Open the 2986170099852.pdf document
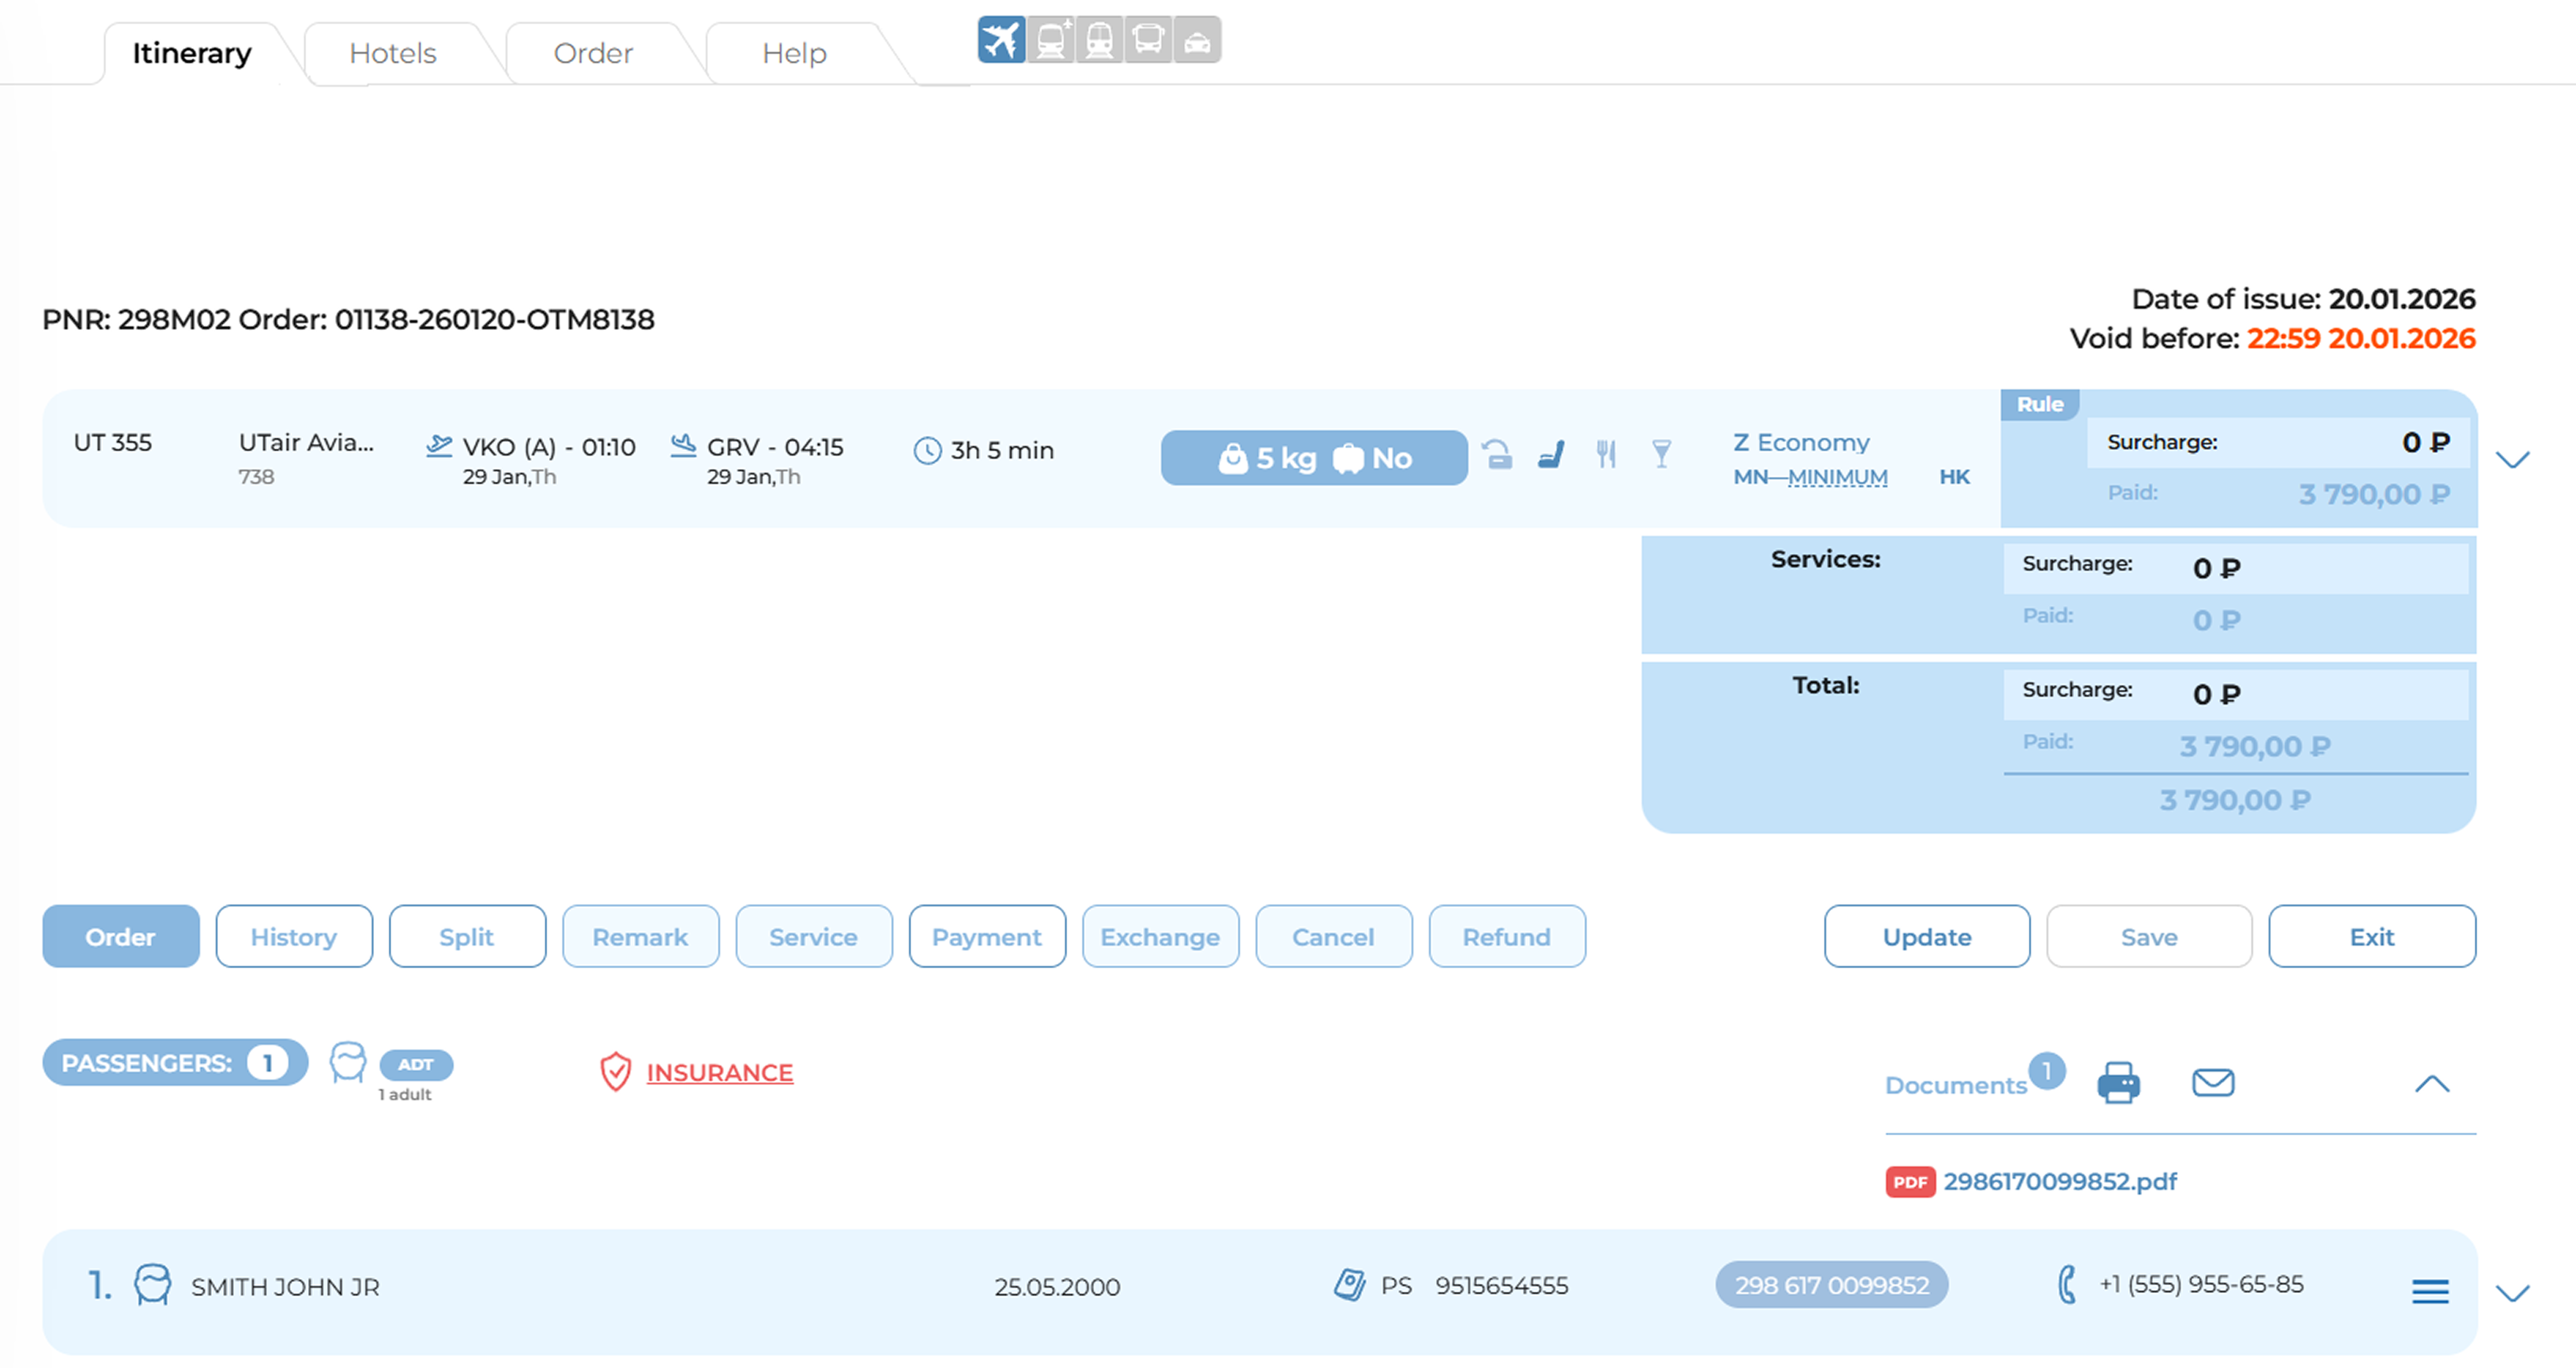2576x1368 pixels. pos(2059,1181)
